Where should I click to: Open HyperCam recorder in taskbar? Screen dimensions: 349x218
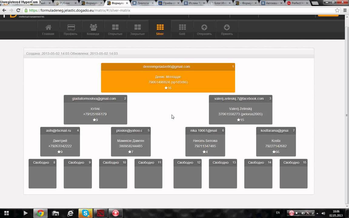[115, 213]
